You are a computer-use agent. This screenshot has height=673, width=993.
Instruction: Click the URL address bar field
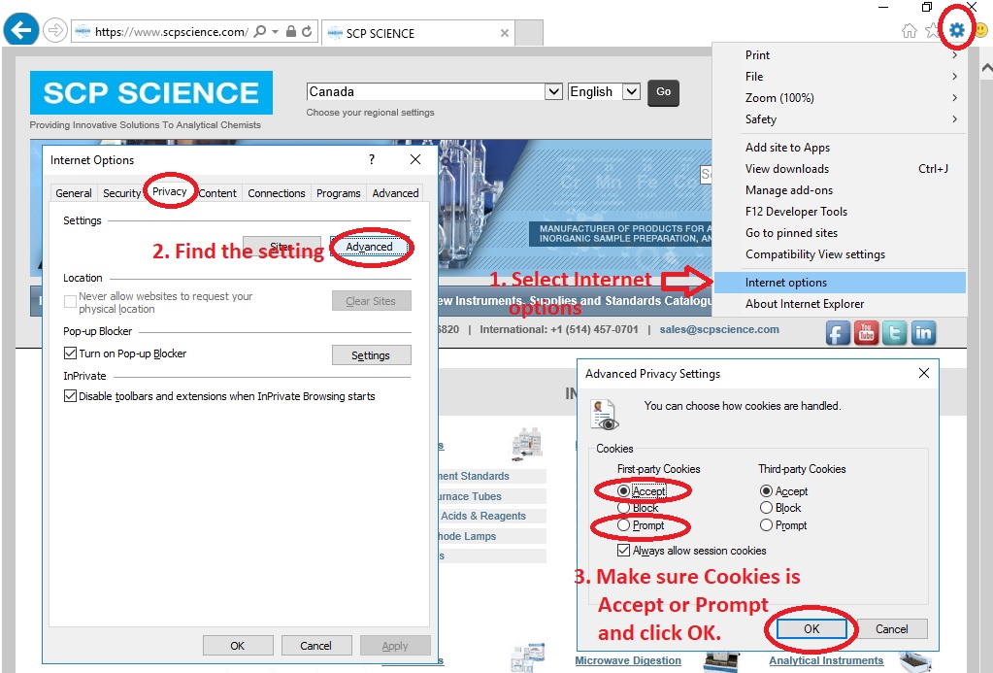(171, 32)
